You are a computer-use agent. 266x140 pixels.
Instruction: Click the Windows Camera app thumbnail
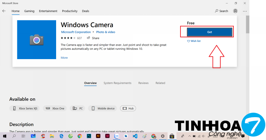(x=36, y=40)
